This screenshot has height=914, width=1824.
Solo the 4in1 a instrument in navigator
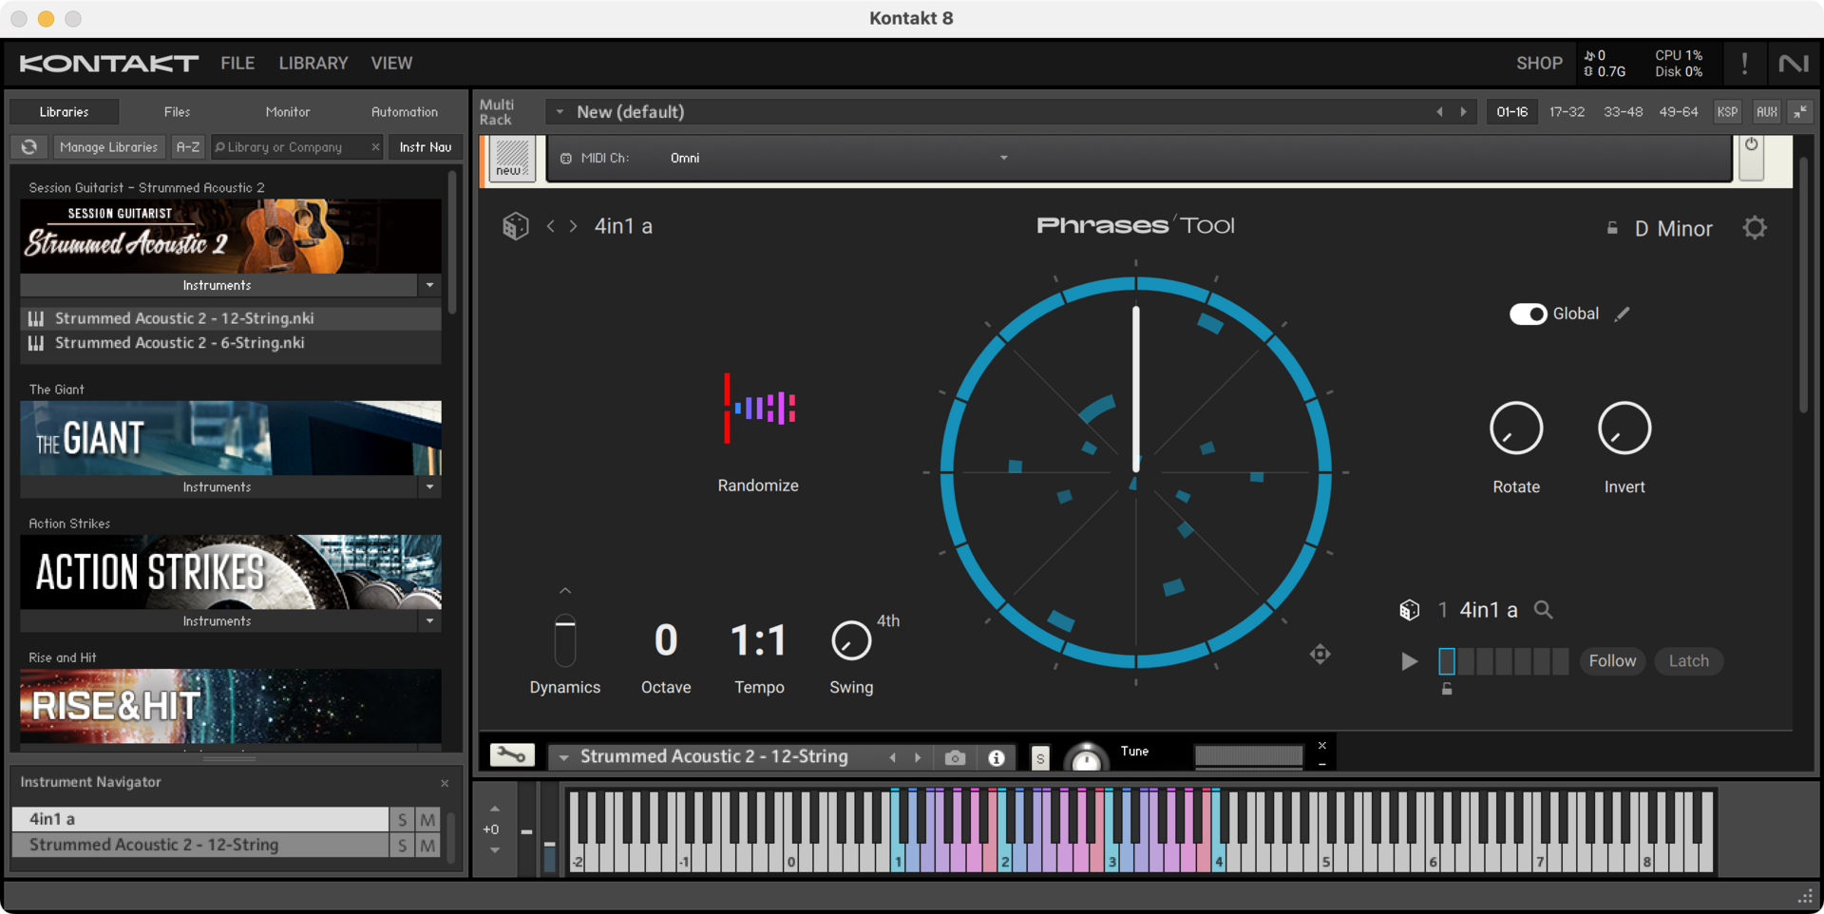[x=403, y=819]
